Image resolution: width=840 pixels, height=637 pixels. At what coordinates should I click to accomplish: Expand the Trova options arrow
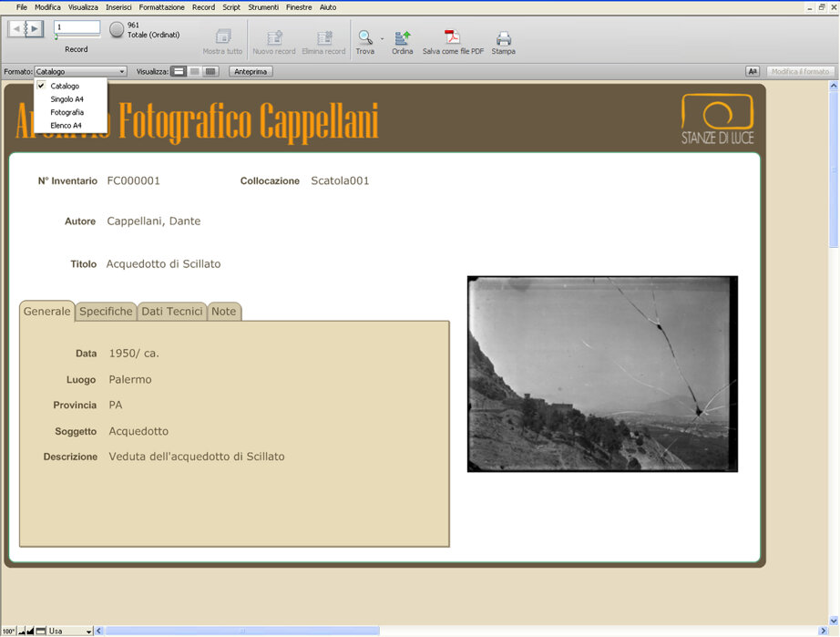pyautogui.click(x=382, y=38)
